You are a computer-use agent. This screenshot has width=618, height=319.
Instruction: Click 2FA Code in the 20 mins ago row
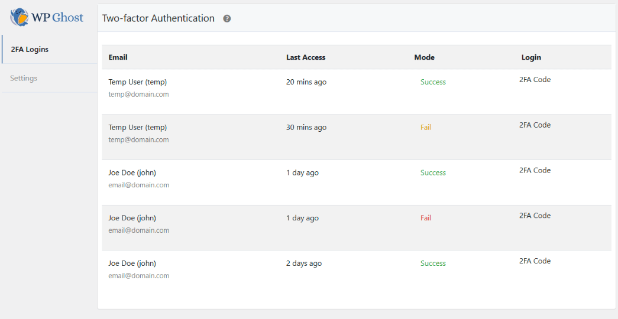pyautogui.click(x=535, y=80)
